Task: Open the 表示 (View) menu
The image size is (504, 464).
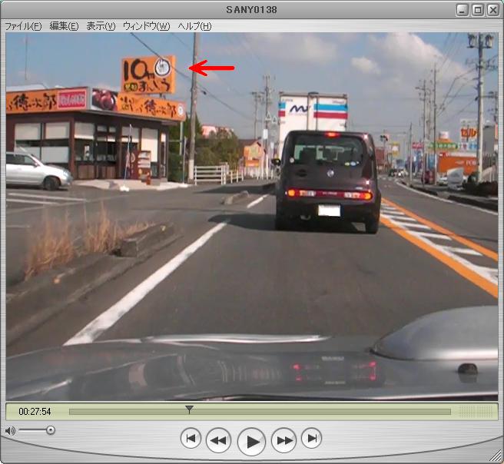Action: click(101, 26)
